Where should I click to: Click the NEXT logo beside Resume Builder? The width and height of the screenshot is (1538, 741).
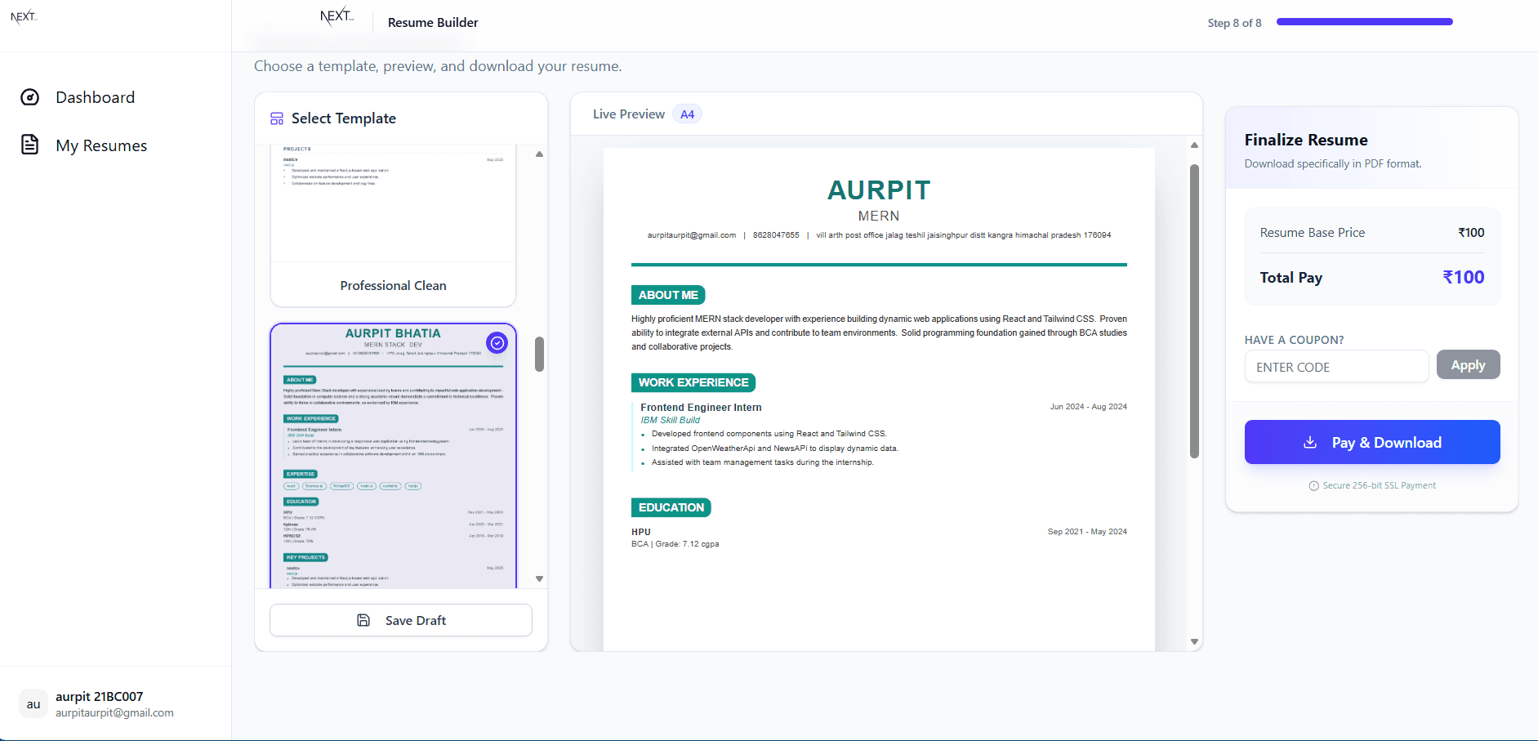pos(336,16)
